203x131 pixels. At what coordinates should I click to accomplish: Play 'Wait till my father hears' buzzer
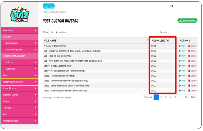tap(182, 91)
